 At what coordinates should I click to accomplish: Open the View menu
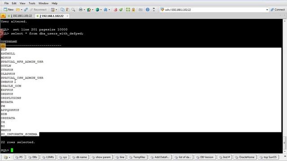(x=22, y=3)
